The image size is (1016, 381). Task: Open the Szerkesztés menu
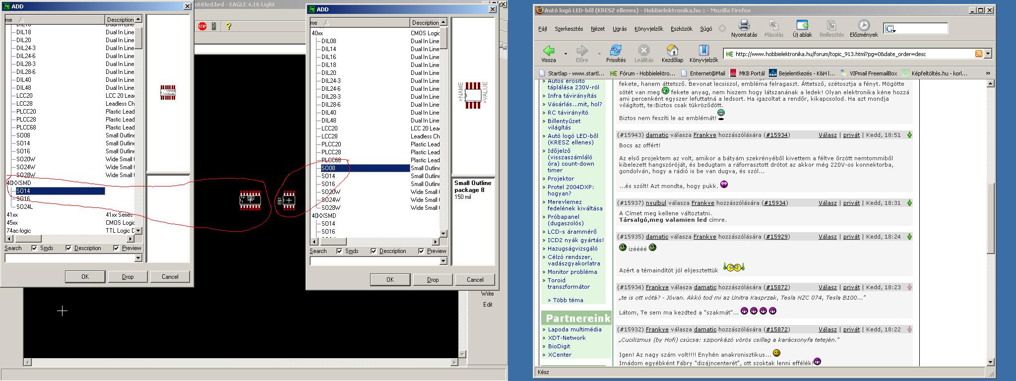[x=569, y=29]
